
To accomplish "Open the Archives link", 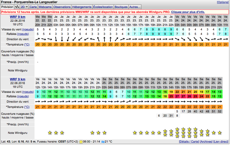I will [x=206, y=142].
